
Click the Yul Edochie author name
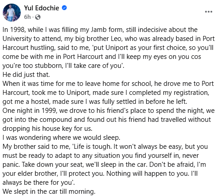click(x=41, y=8)
